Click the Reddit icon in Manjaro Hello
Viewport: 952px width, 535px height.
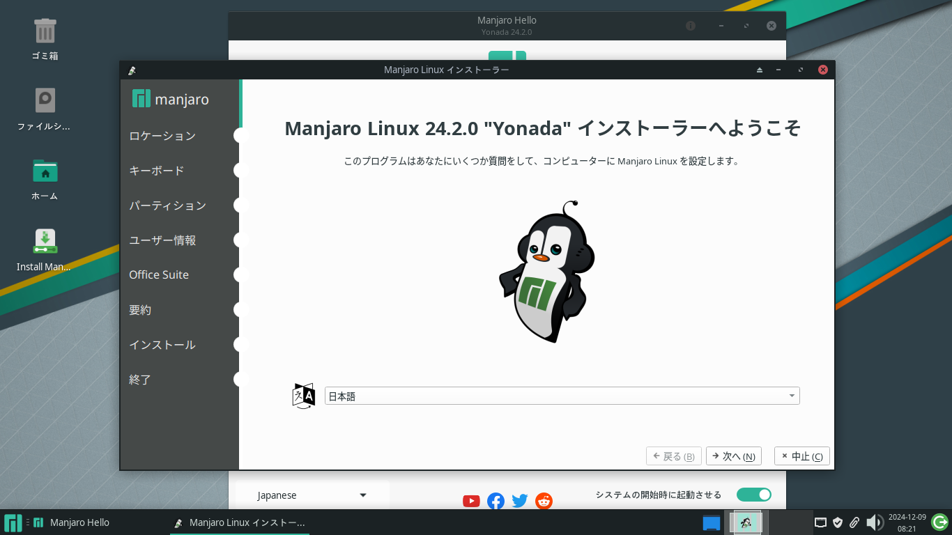(544, 501)
